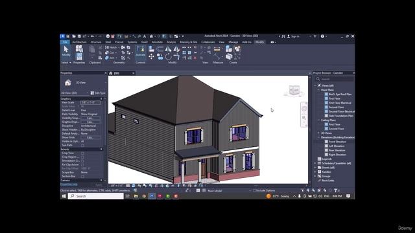This screenshot has width=415, height=233.
Task: Select the Aligned Dimension tool
Action: (x=217, y=56)
